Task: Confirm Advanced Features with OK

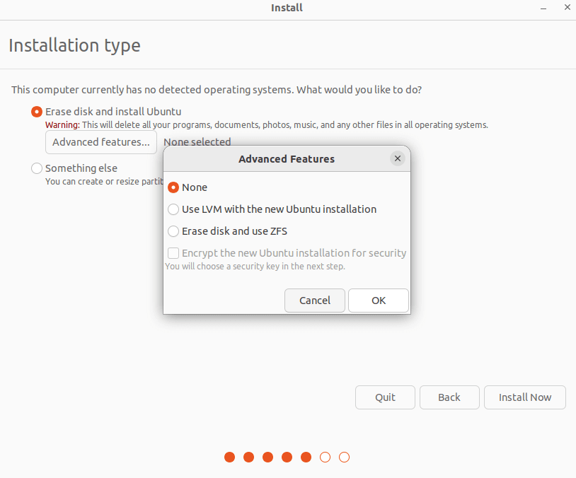Action: click(x=379, y=301)
